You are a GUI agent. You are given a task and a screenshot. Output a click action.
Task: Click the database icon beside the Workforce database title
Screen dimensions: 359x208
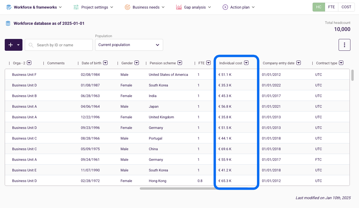click(x=8, y=23)
